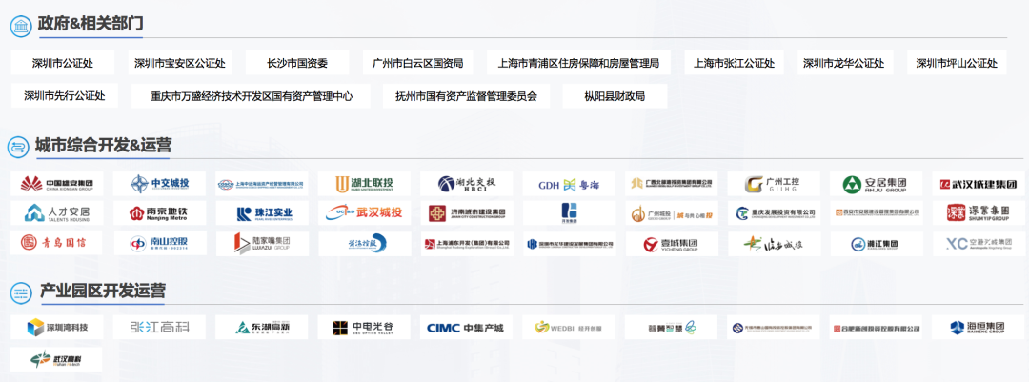Select the 枞阳县财政局 tag

click(x=615, y=96)
